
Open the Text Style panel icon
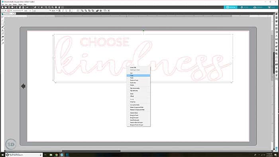[276, 35]
